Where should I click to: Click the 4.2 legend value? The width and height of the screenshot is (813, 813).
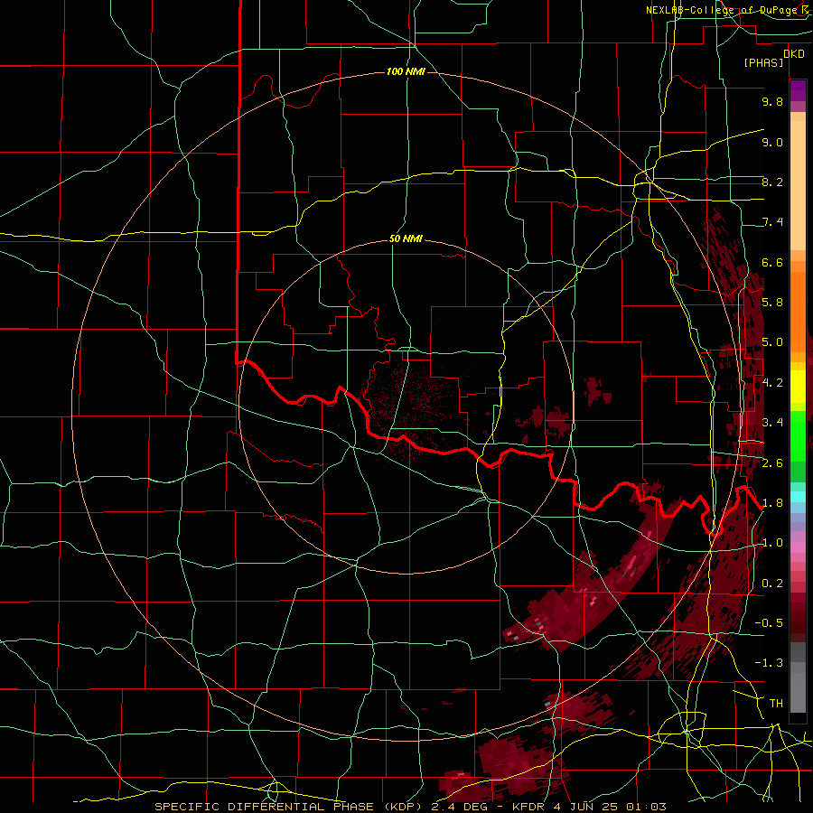(772, 383)
